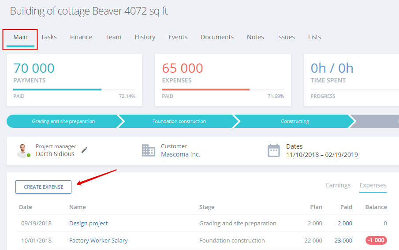Click the 65 000 Expenses card
The width and height of the screenshot is (399, 250).
pyautogui.click(x=223, y=80)
